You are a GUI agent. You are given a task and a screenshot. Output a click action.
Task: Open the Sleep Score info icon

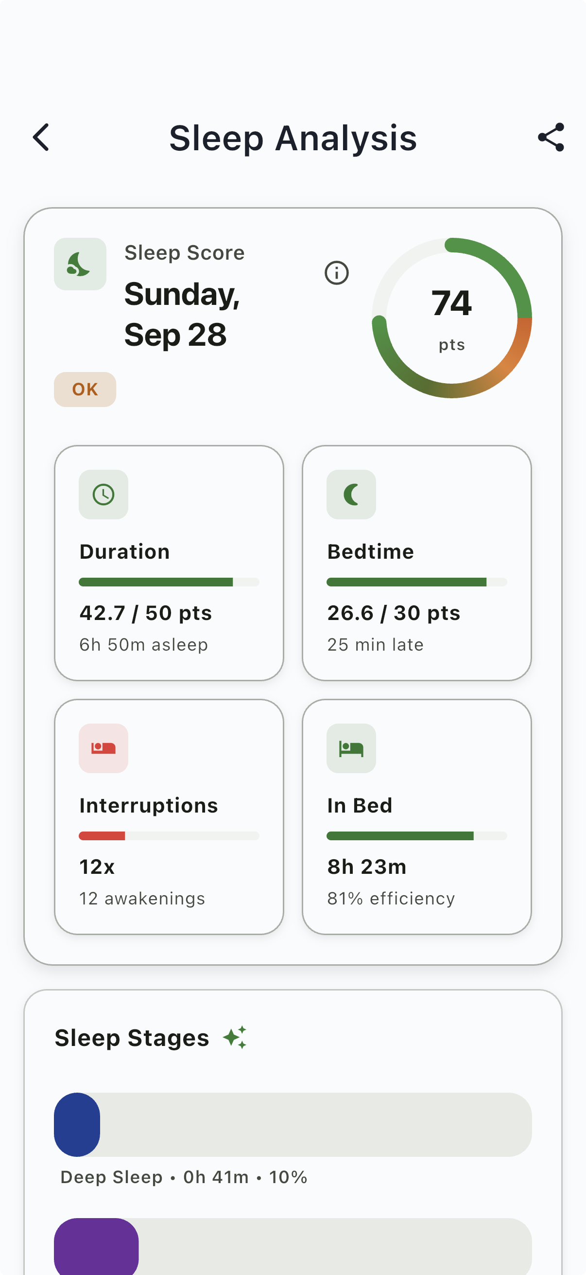[336, 273]
